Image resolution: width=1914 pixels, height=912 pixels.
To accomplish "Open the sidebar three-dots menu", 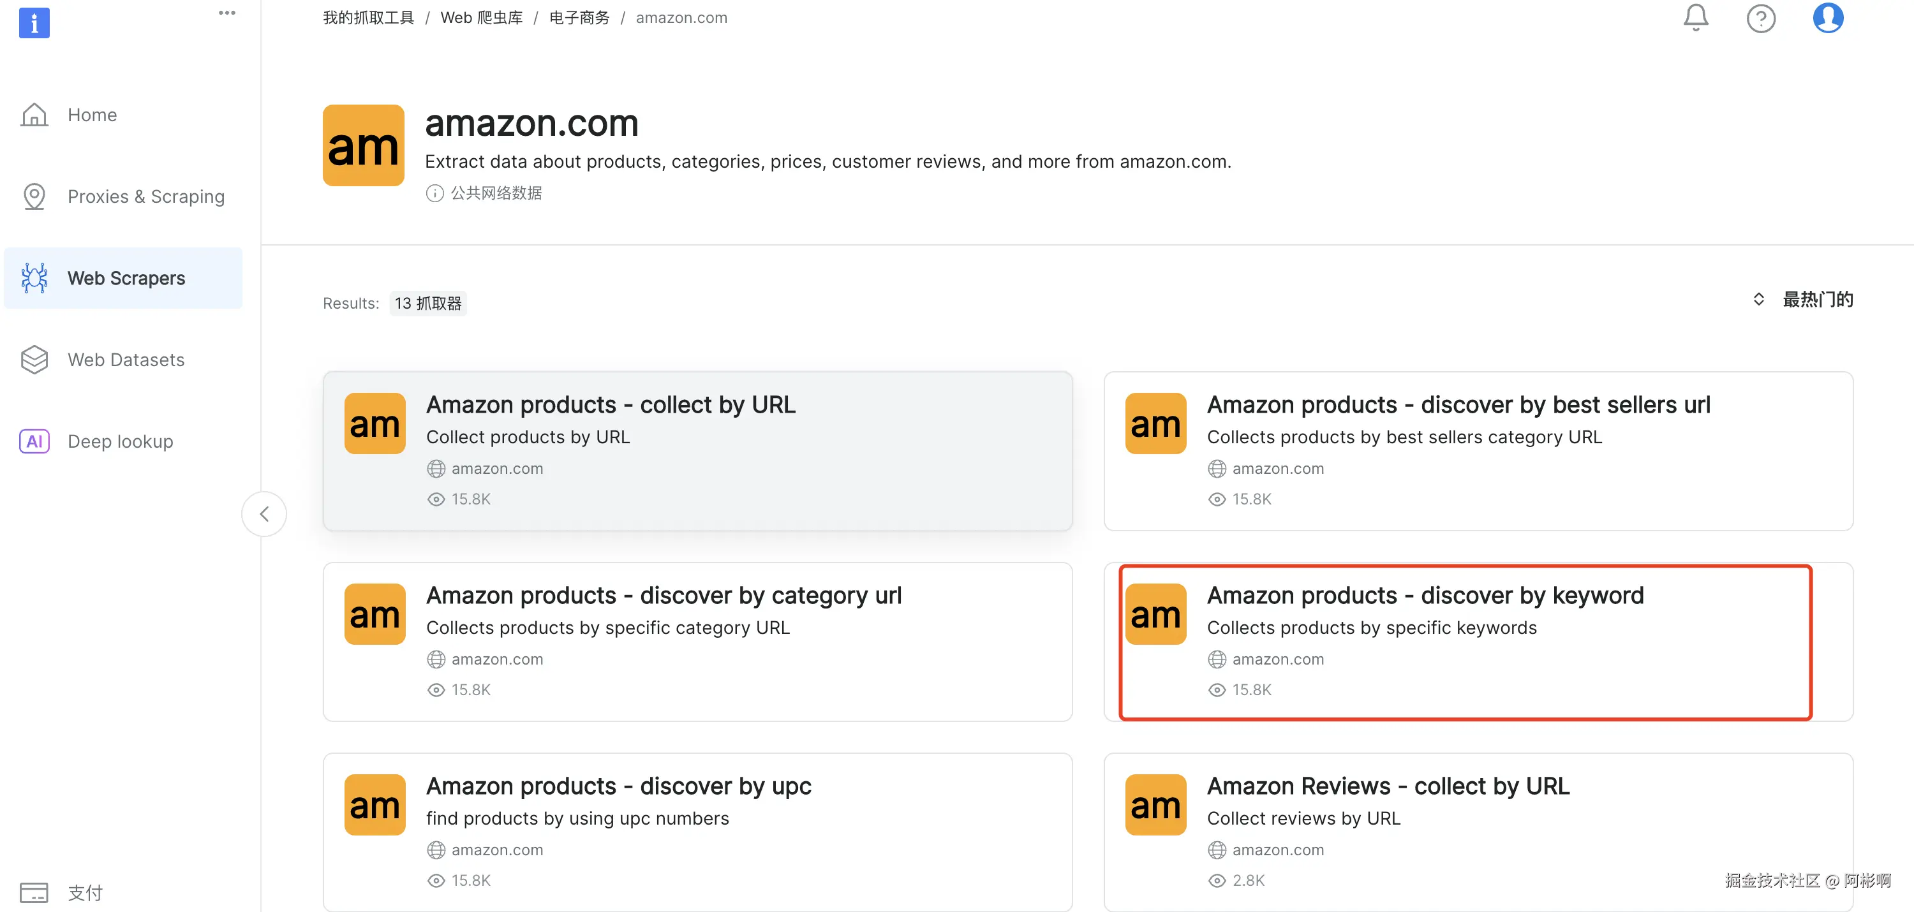I will [x=226, y=13].
